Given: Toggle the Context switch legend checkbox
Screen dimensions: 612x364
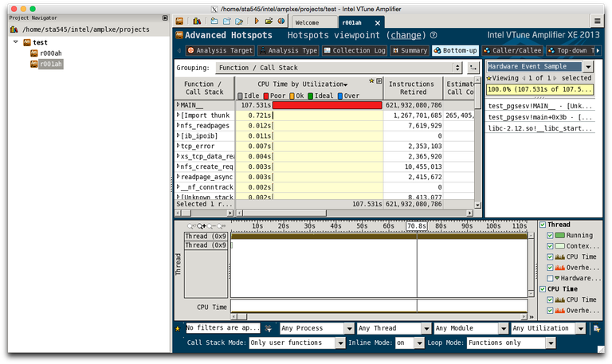Looking at the screenshot, I should (551, 246).
